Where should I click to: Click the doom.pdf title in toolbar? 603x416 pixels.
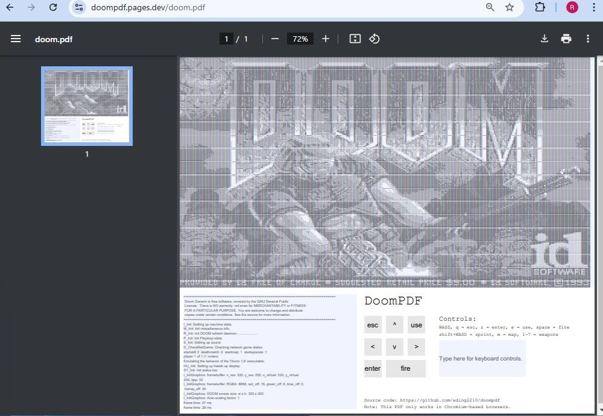click(x=54, y=39)
